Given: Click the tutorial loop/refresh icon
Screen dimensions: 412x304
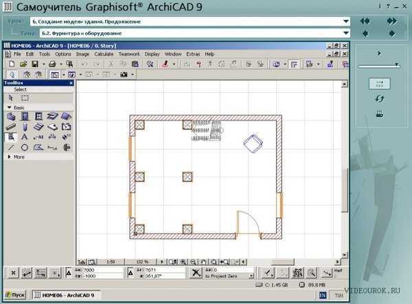Looking at the screenshot, I should pos(380,99).
